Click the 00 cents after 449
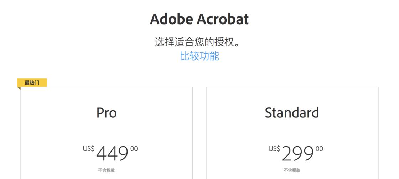The height and width of the screenshot is (179, 399). coord(134,149)
